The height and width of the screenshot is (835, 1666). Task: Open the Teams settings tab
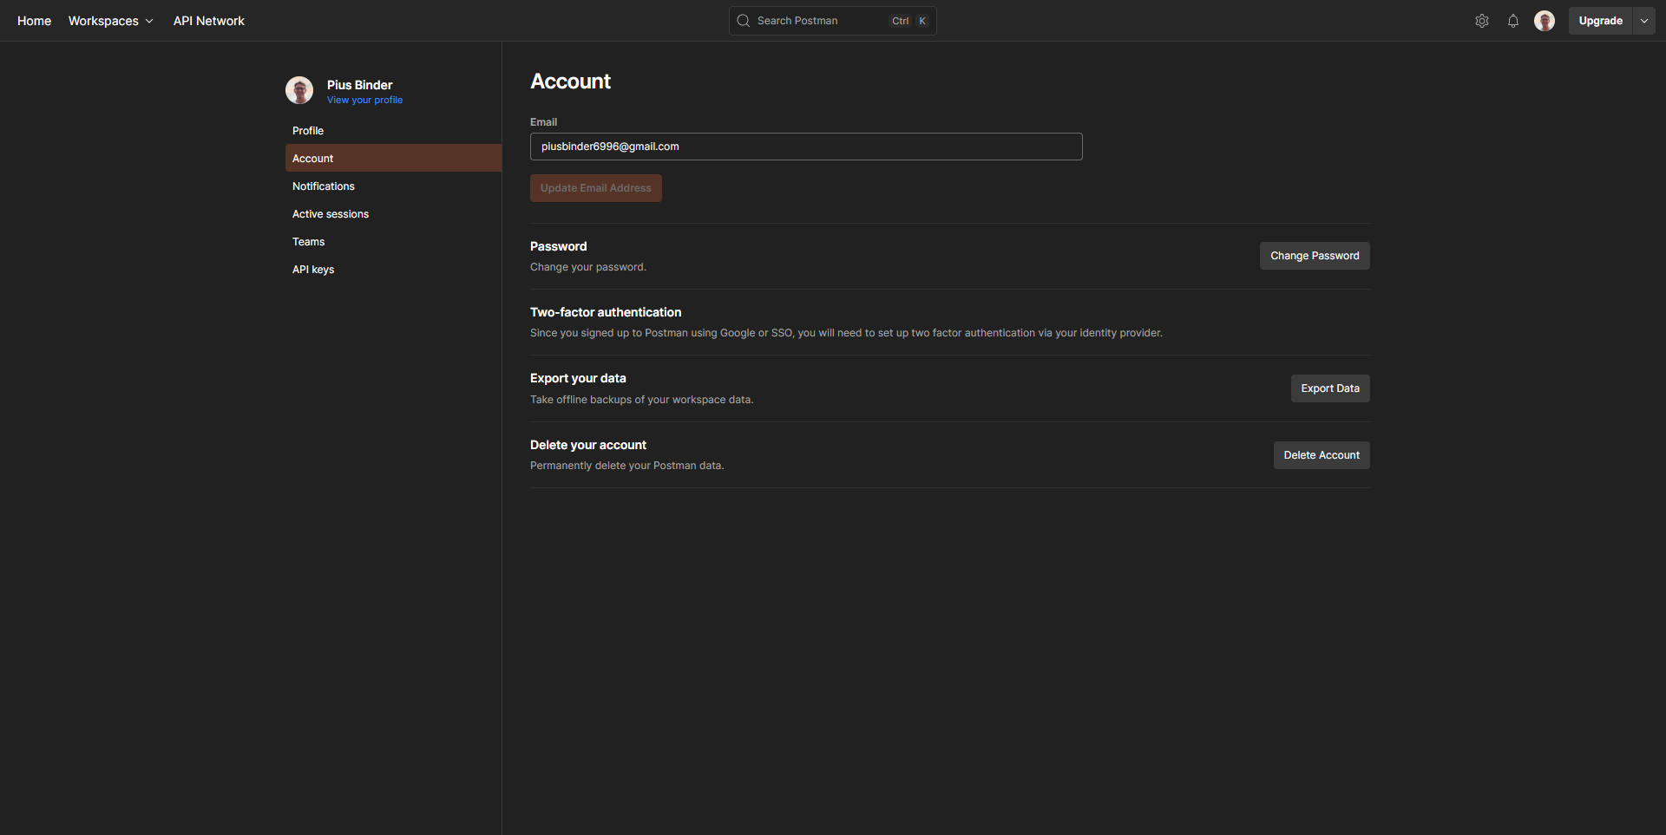pos(393,242)
